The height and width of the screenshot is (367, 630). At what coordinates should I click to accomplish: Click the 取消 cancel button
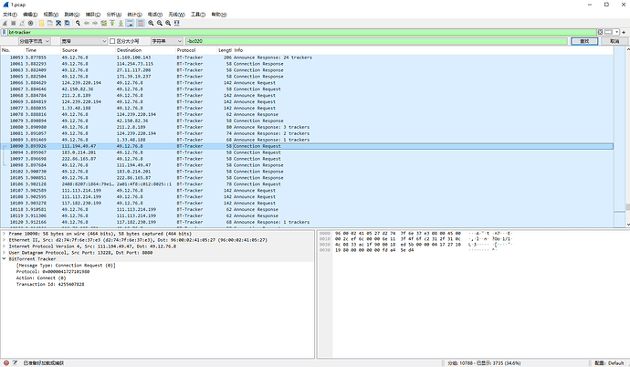point(614,41)
